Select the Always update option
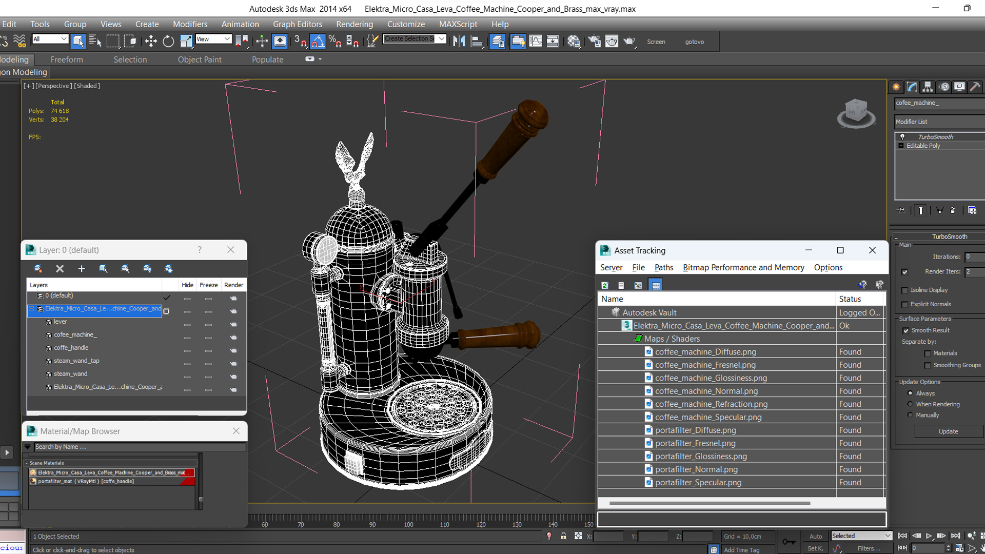The image size is (985, 554). click(x=910, y=393)
